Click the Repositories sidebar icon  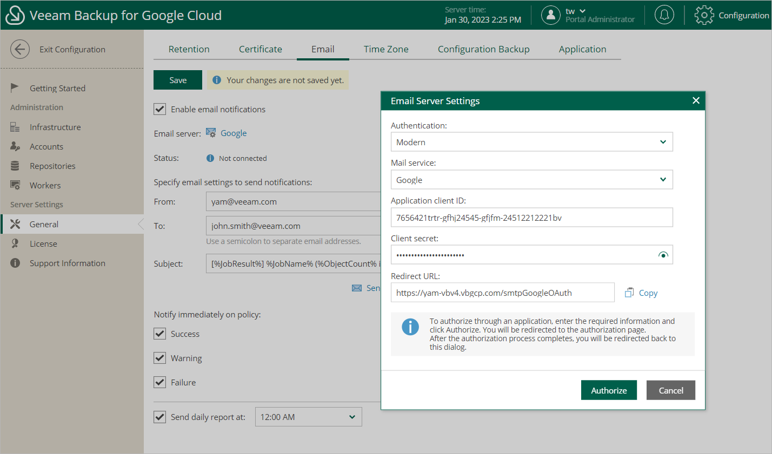[15, 166]
